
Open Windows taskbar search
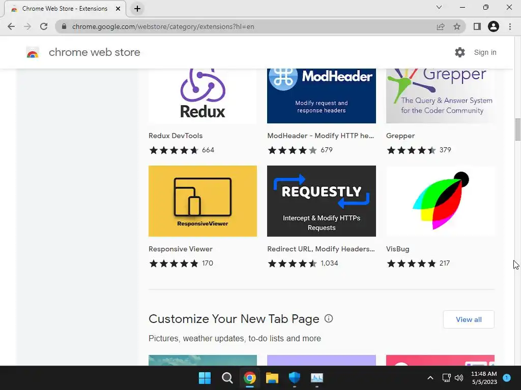click(x=227, y=378)
